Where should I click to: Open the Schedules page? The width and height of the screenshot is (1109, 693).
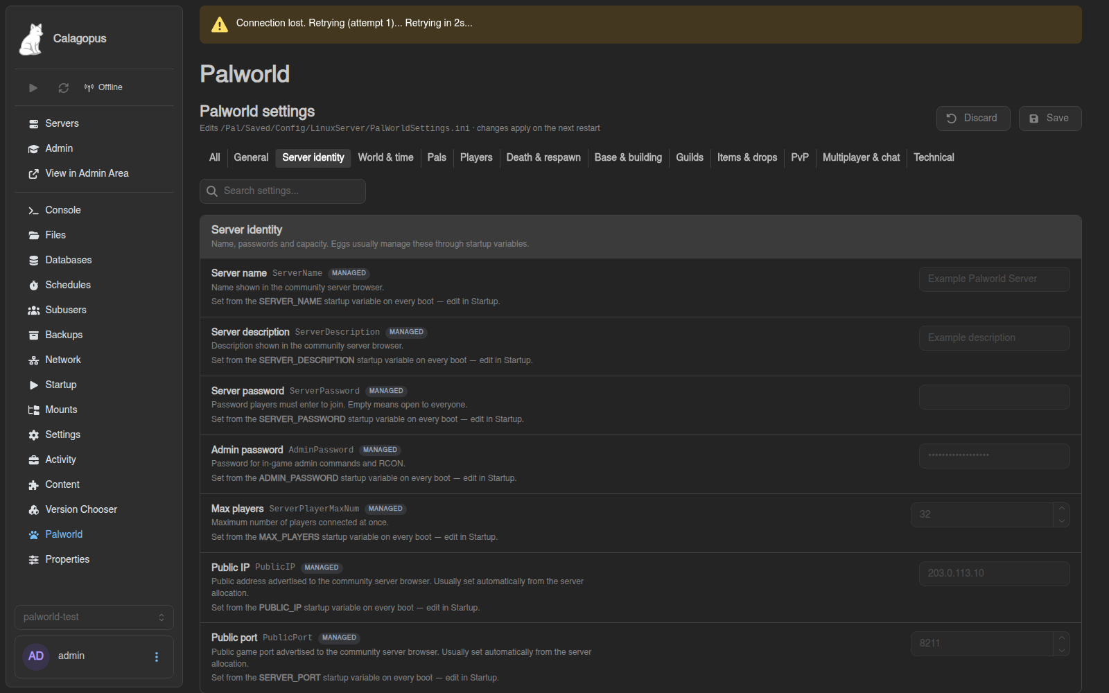click(94, 285)
